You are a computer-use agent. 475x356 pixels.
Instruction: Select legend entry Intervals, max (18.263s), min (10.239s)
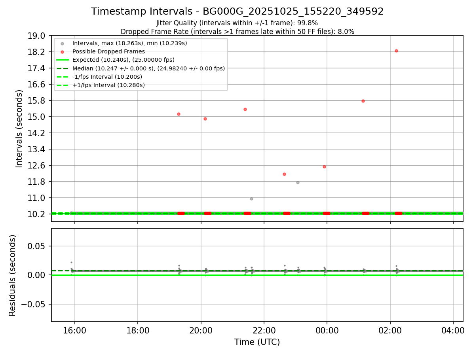tap(130, 43)
